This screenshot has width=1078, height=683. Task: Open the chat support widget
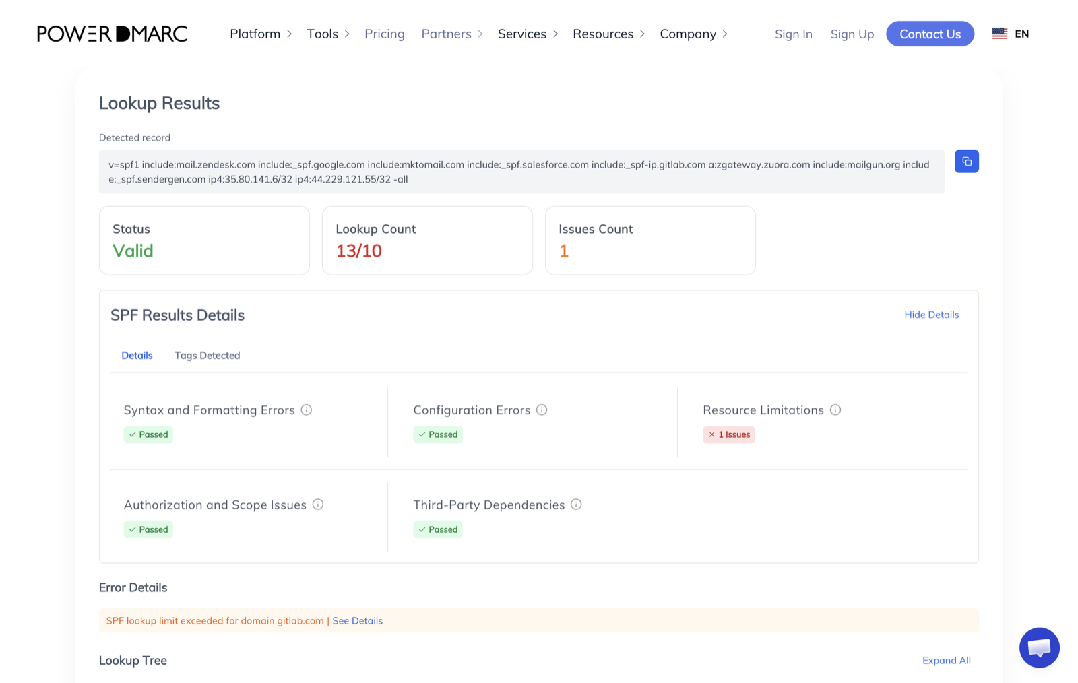click(1039, 647)
